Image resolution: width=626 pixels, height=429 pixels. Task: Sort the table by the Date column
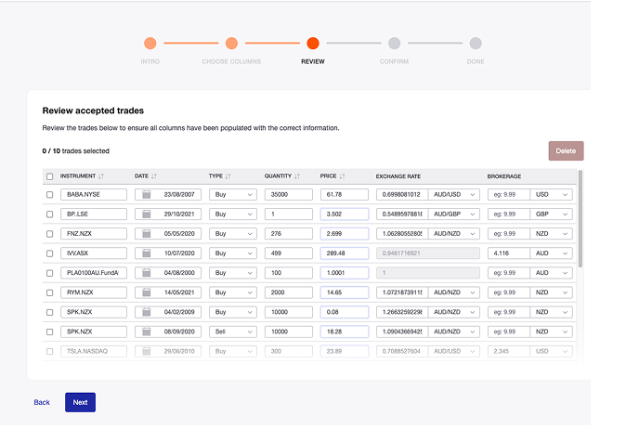click(x=153, y=176)
